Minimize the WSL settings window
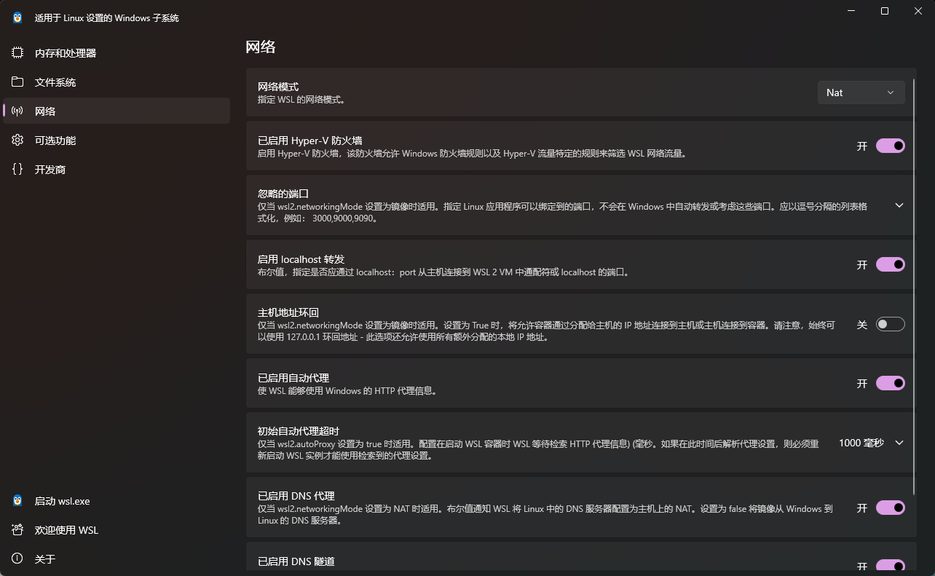 (851, 11)
